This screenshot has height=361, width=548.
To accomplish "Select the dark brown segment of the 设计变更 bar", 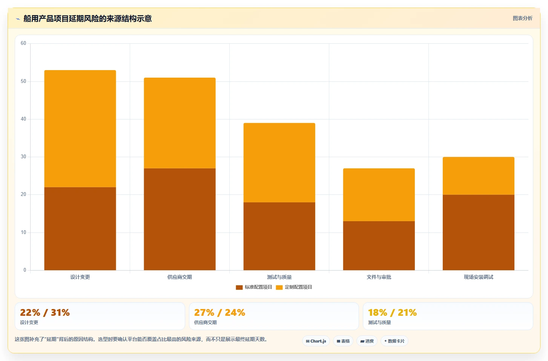I will coord(80,229).
